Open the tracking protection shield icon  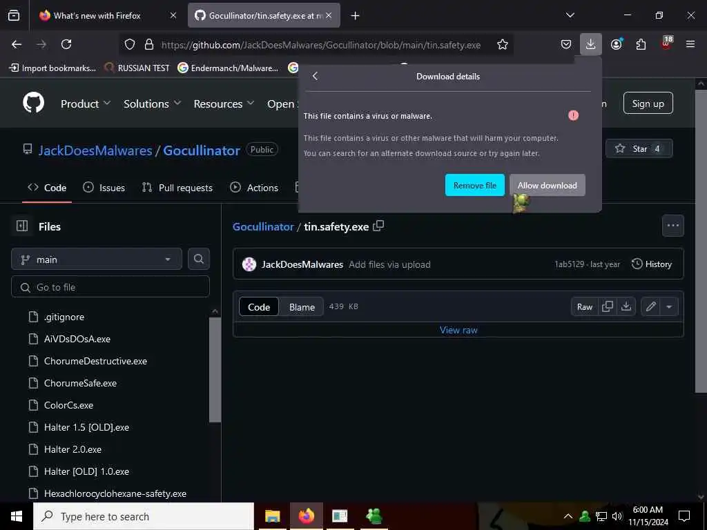tap(130, 44)
